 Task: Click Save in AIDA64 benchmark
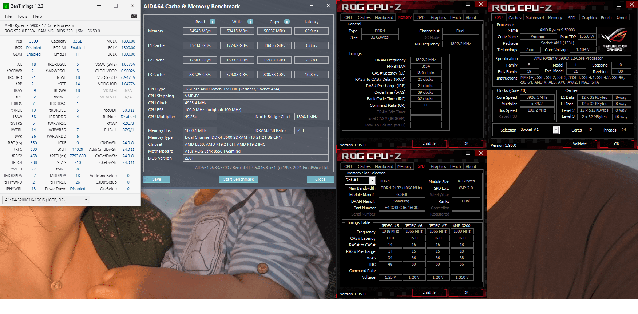[x=157, y=179]
